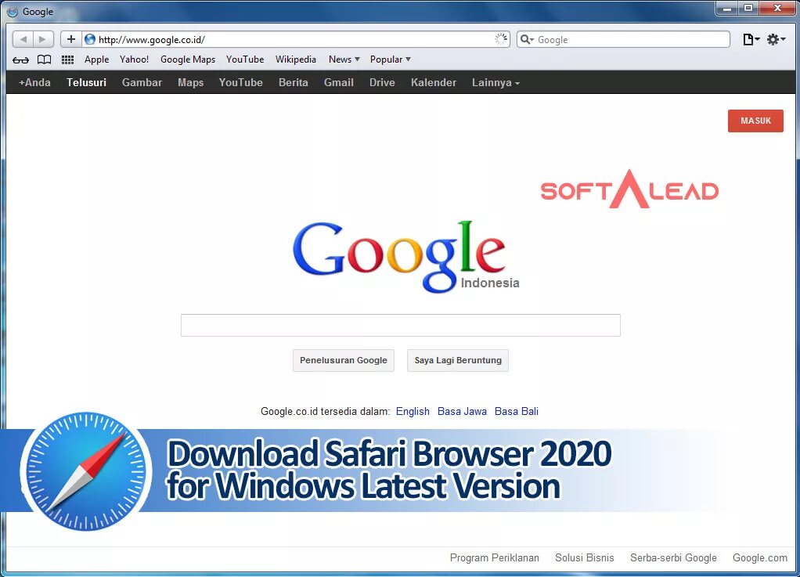Switch language to English
This screenshot has height=577, width=800.
pyautogui.click(x=413, y=411)
